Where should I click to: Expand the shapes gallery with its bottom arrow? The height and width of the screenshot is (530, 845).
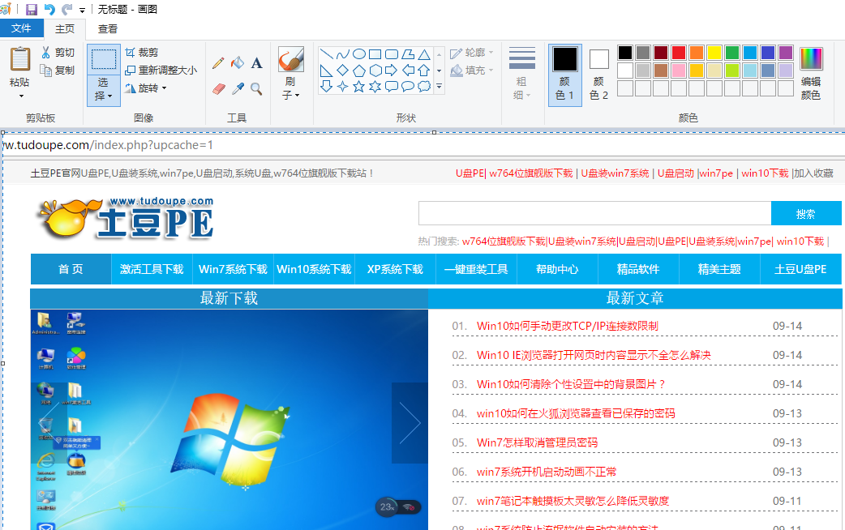440,86
